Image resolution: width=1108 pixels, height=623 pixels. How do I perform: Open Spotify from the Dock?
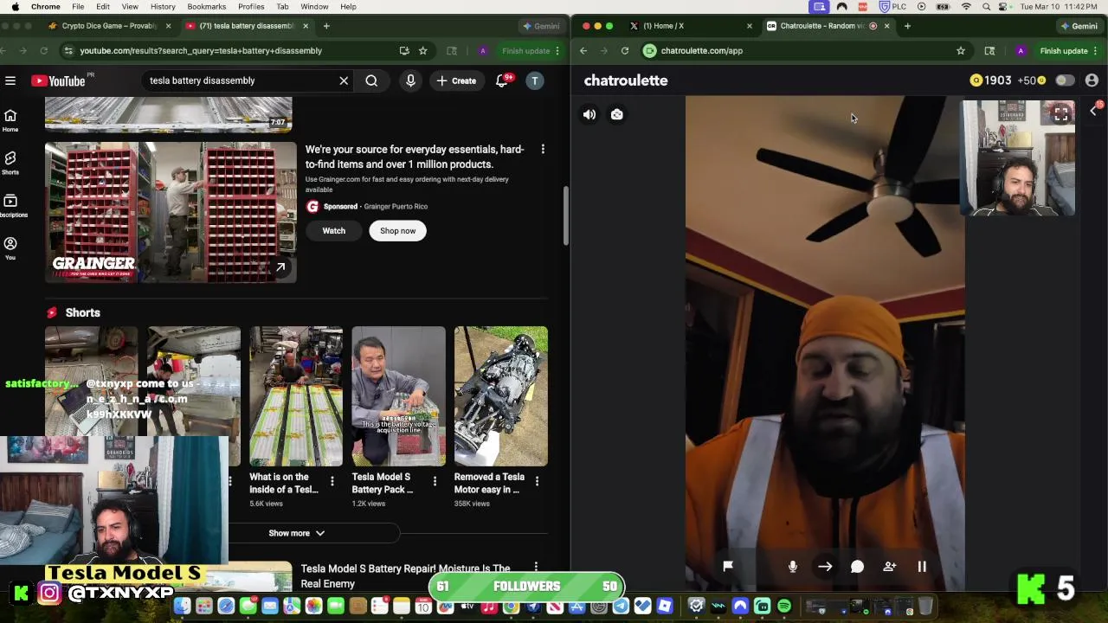tap(784, 607)
